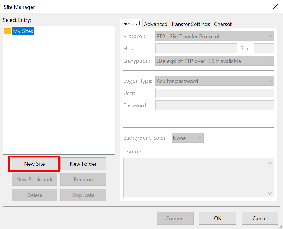Viewport: 283px width, 229px height.
Task: Focus the Port input field
Action: click(x=264, y=49)
